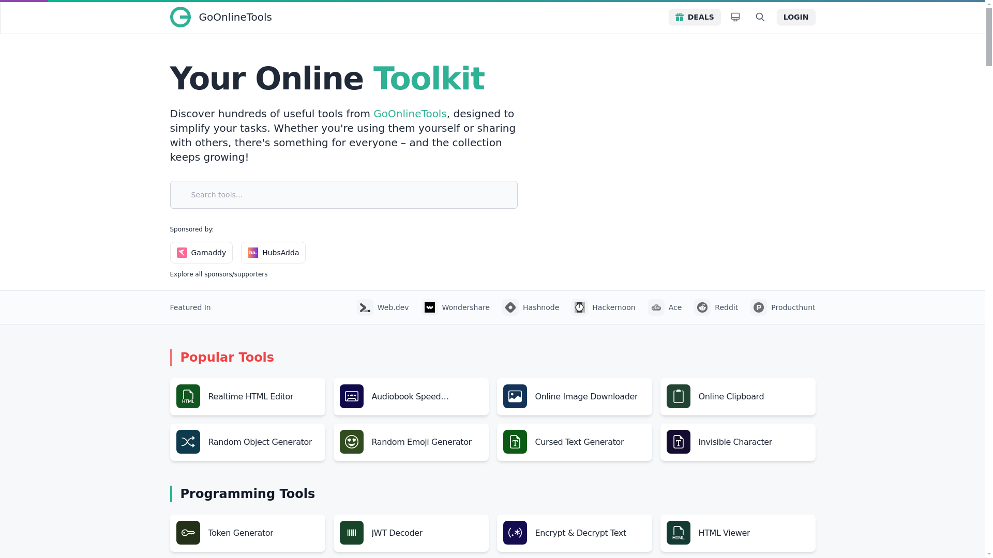Open Encrypt & Decrypt Text icon
The height and width of the screenshot is (558, 993).
click(515, 533)
